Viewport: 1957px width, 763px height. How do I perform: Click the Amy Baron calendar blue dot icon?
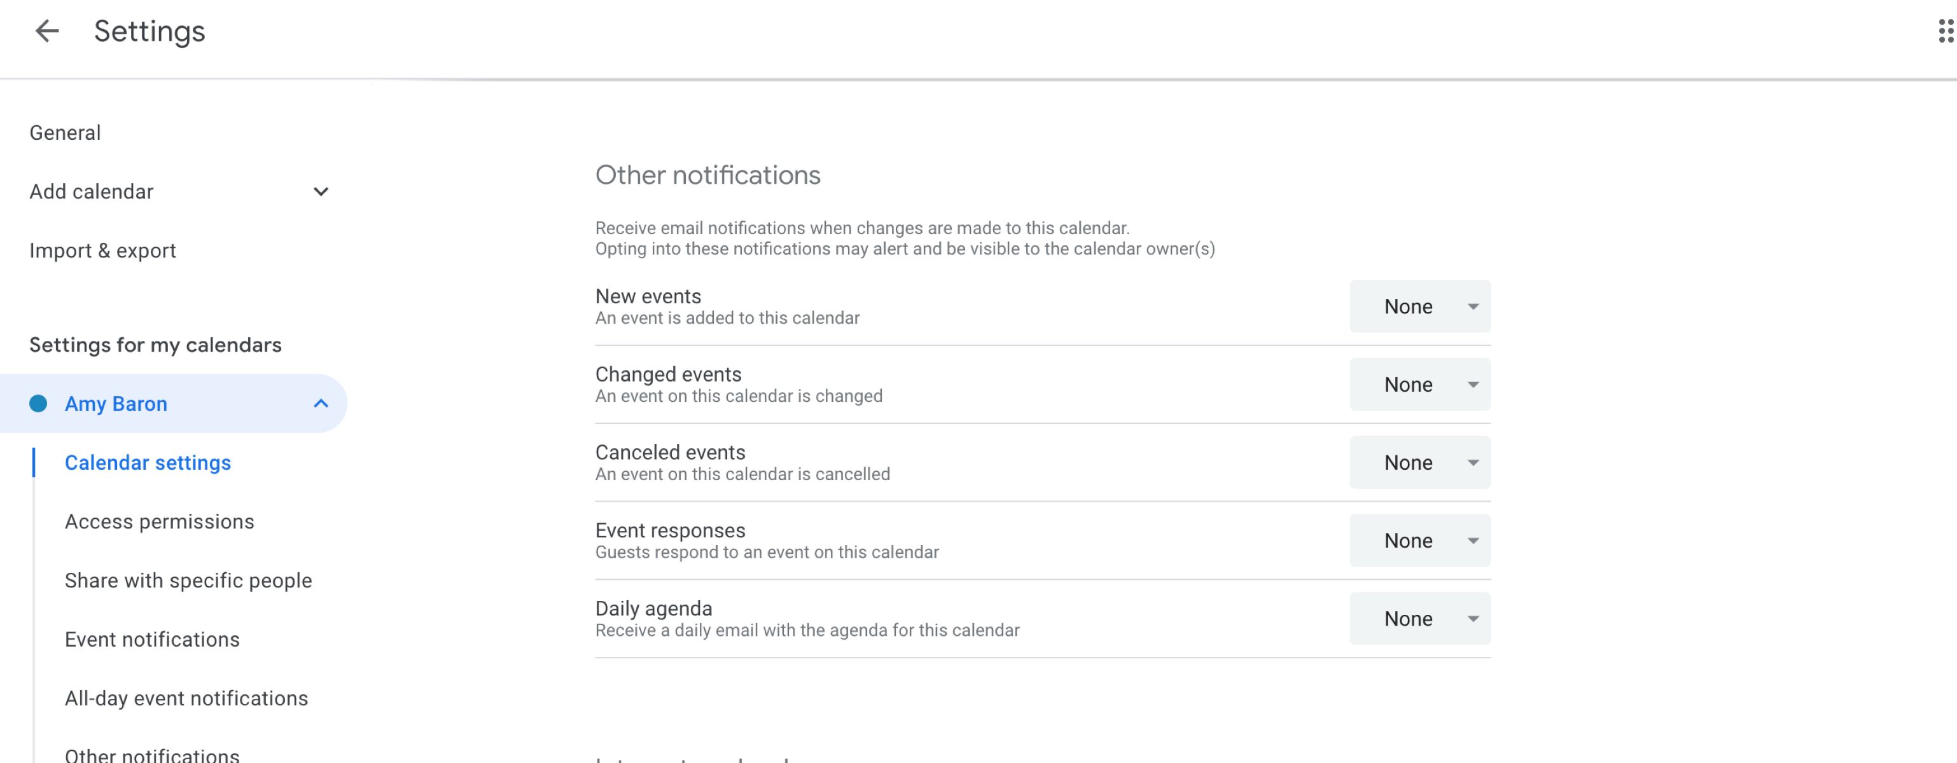[39, 404]
